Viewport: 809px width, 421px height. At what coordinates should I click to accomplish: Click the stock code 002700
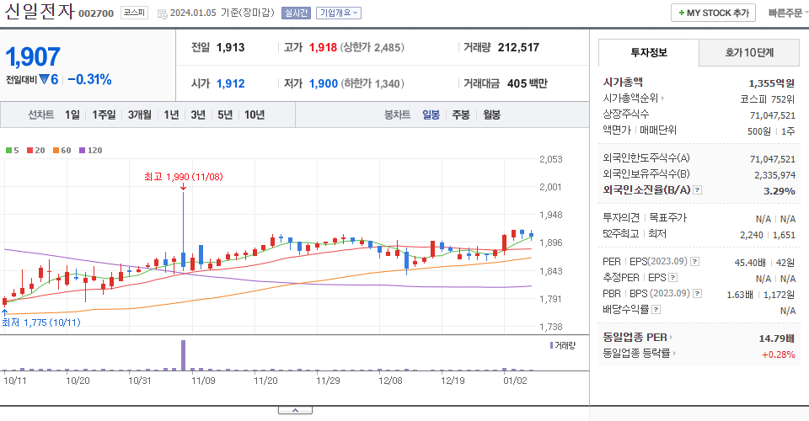coord(96,13)
